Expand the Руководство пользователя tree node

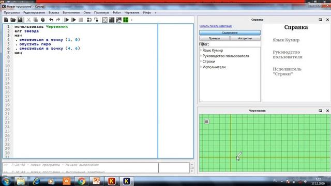coord(201,56)
